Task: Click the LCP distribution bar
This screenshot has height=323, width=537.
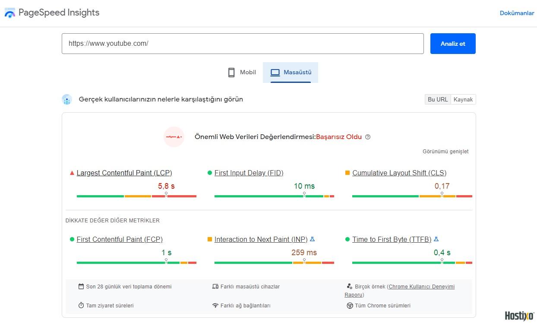Action: point(136,196)
